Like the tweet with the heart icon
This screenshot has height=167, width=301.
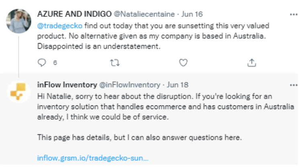(183, 63)
